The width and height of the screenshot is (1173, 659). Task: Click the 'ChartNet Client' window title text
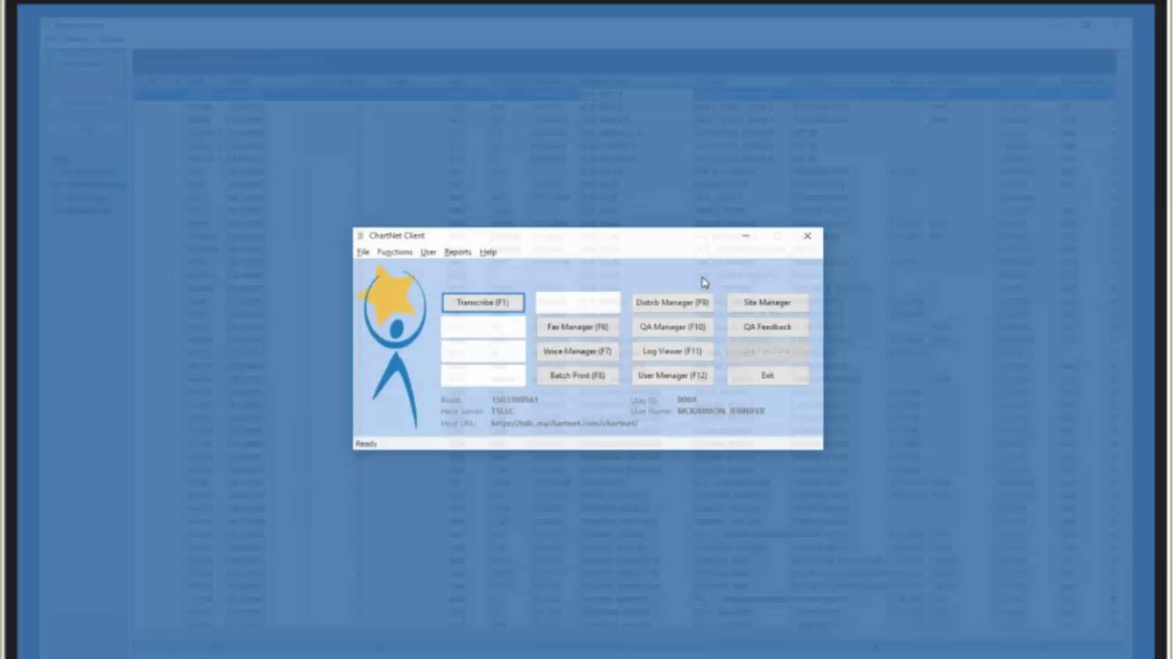coord(397,235)
